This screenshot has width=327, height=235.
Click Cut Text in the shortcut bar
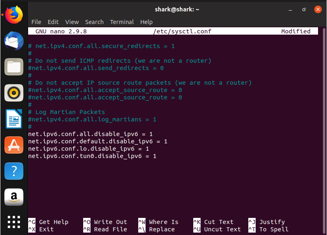[x=216, y=222]
